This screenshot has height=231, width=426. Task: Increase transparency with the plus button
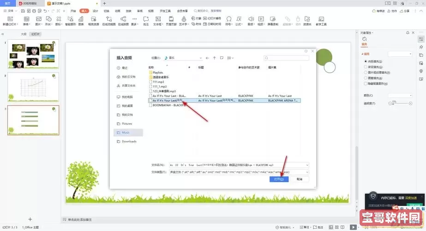point(410,103)
